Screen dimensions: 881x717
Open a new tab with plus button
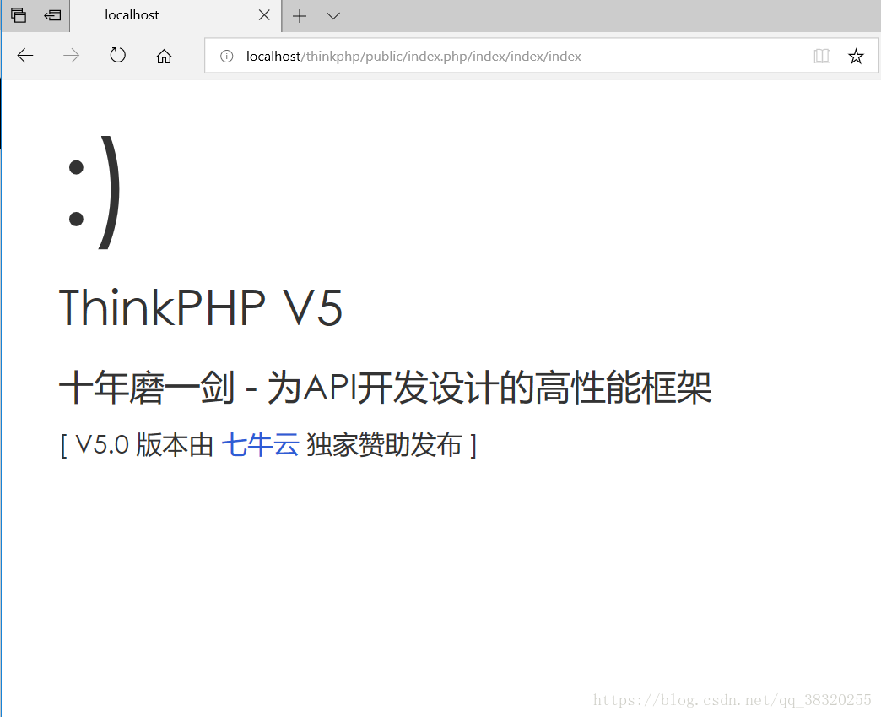coord(300,16)
